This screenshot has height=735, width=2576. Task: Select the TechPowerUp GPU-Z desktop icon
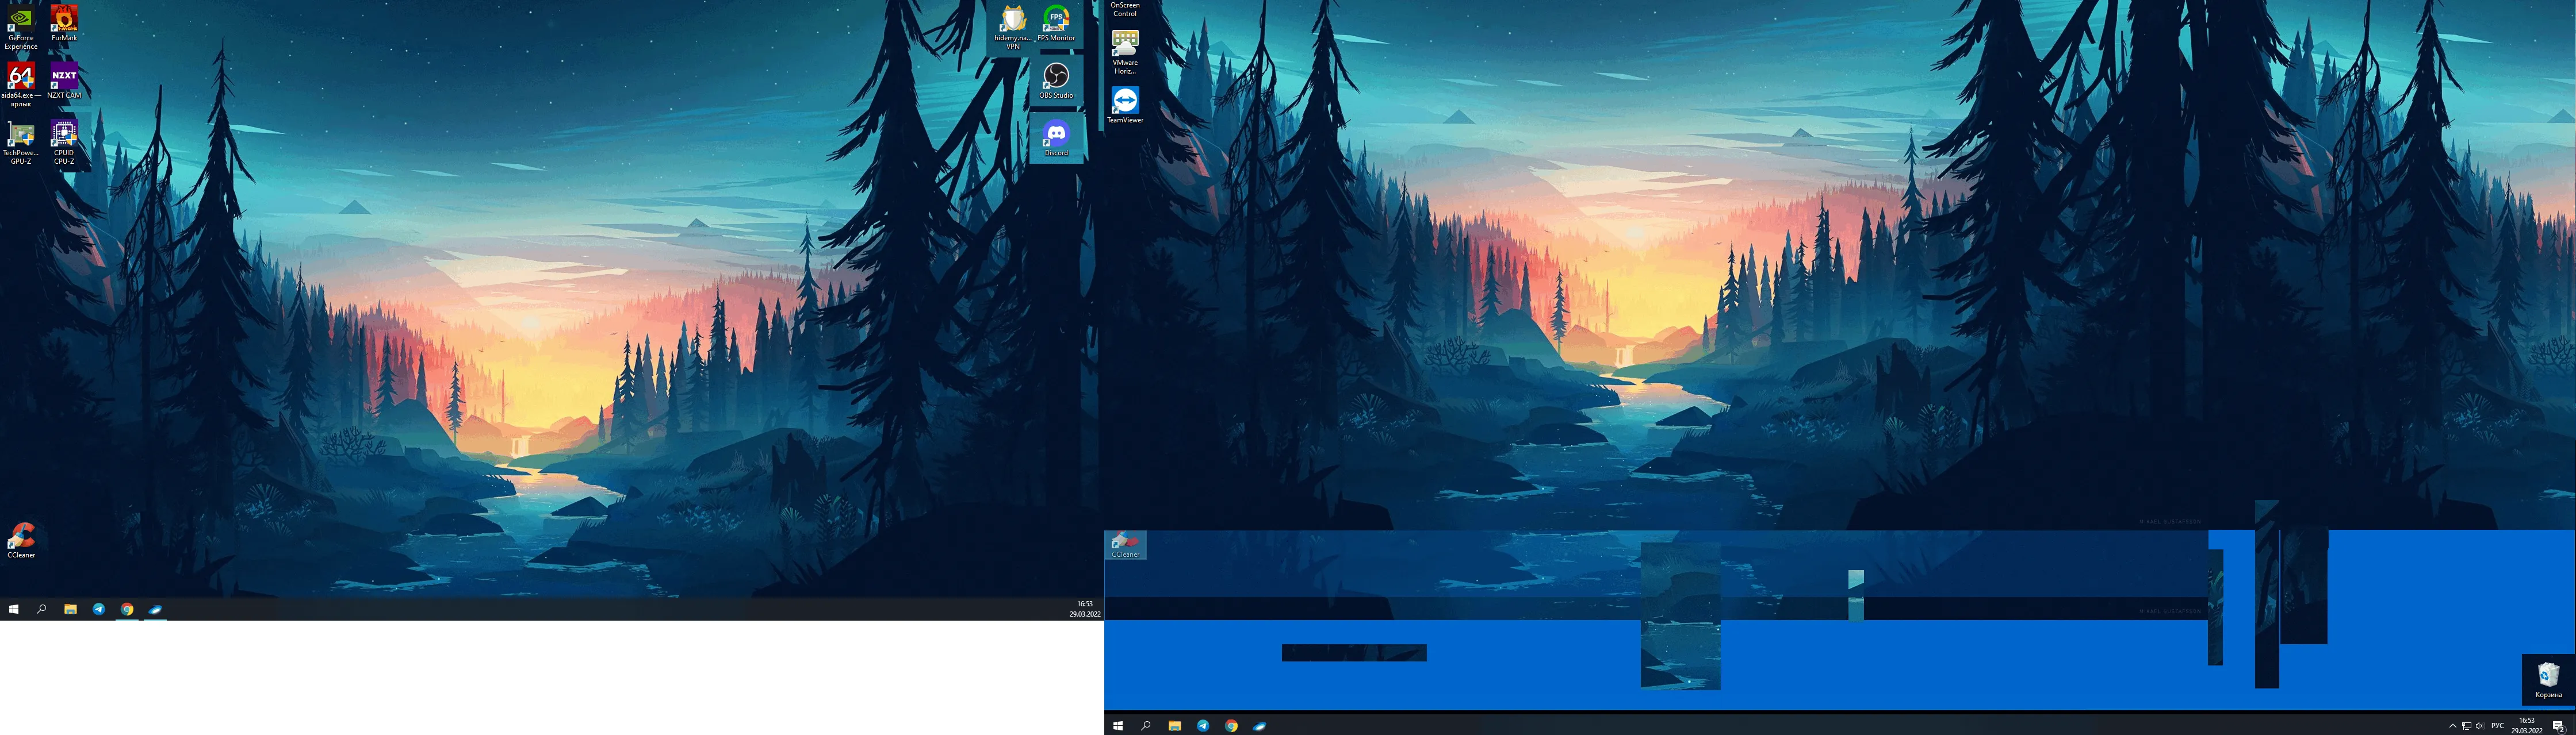pos(21,143)
